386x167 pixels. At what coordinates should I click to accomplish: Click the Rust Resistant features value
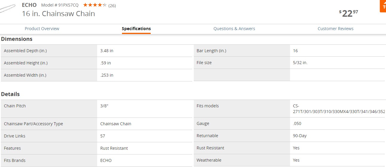(114, 148)
